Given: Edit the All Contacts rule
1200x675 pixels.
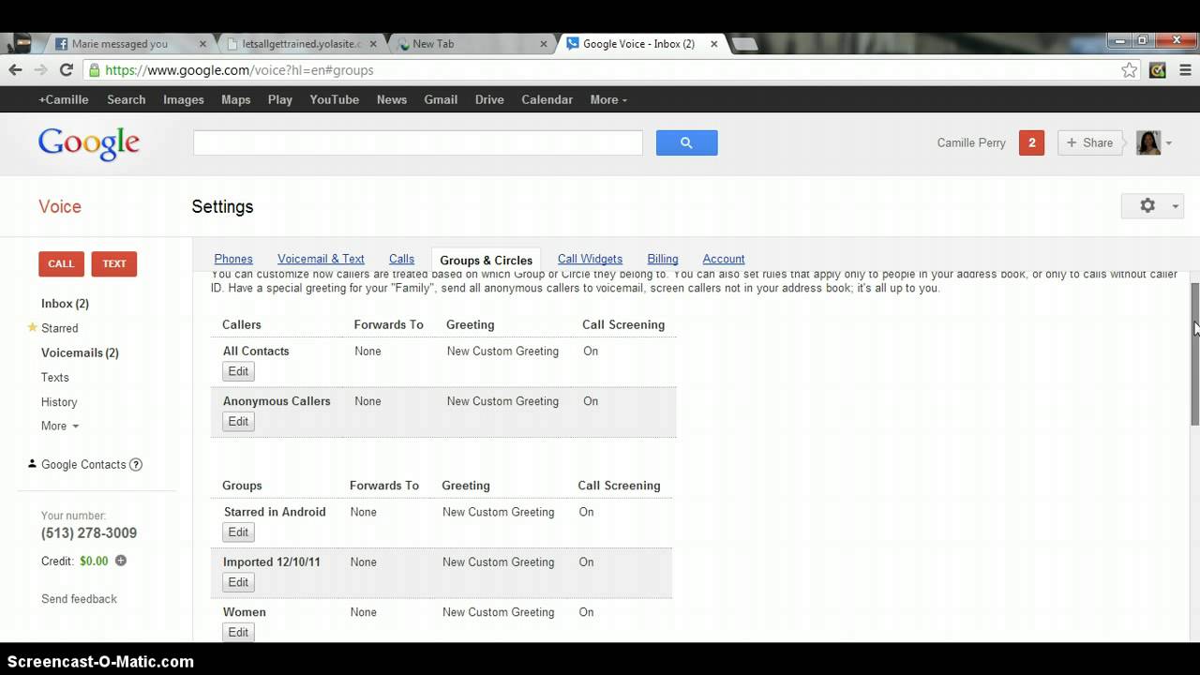Looking at the screenshot, I should tap(238, 371).
